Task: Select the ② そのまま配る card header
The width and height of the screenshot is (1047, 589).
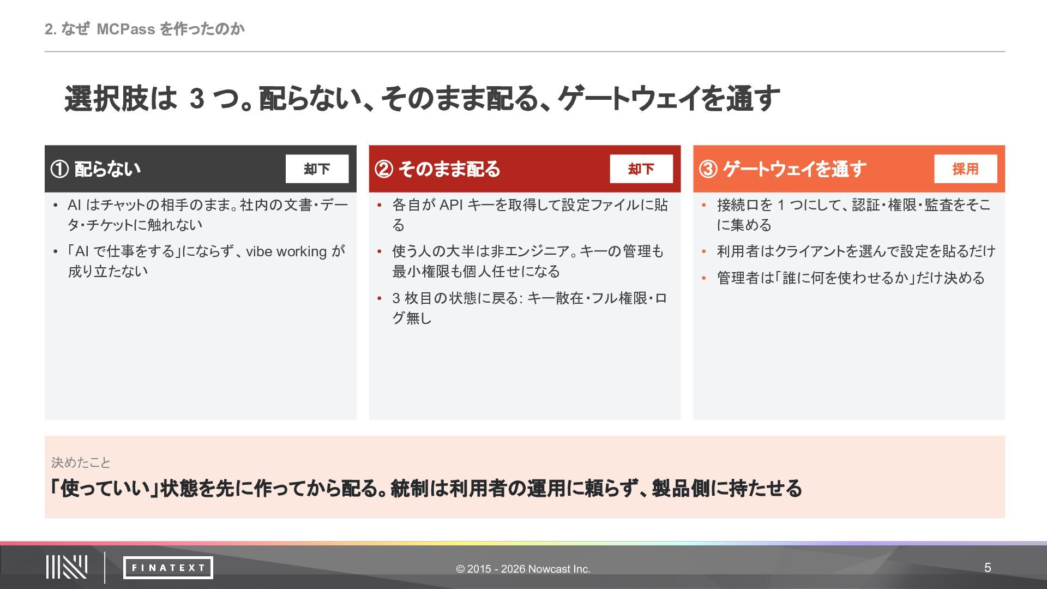Action: [525, 169]
